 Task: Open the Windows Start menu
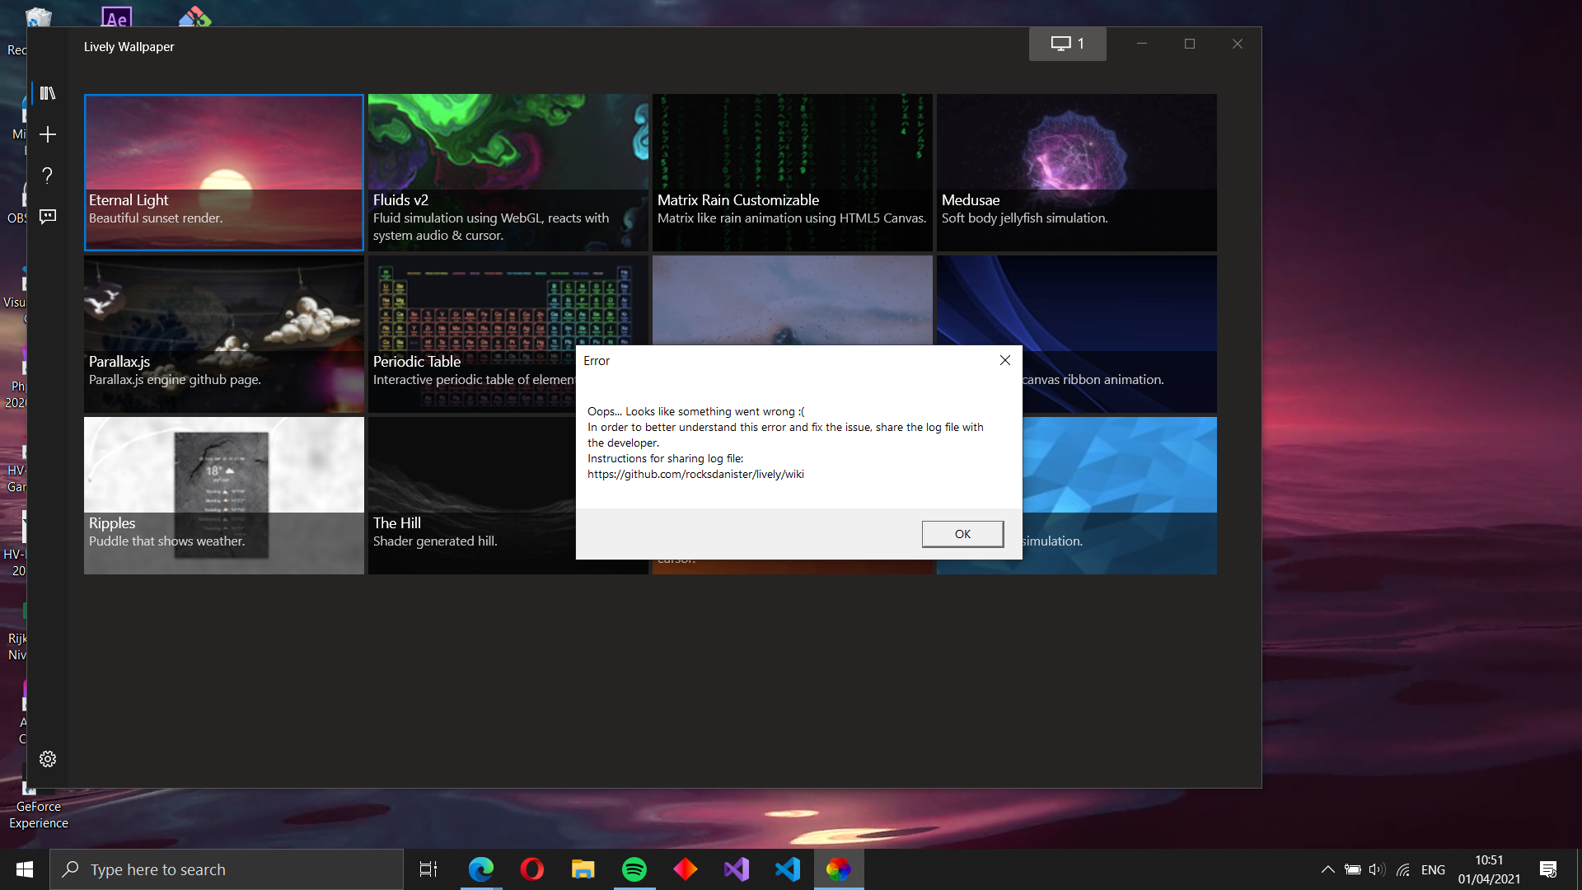click(x=25, y=869)
